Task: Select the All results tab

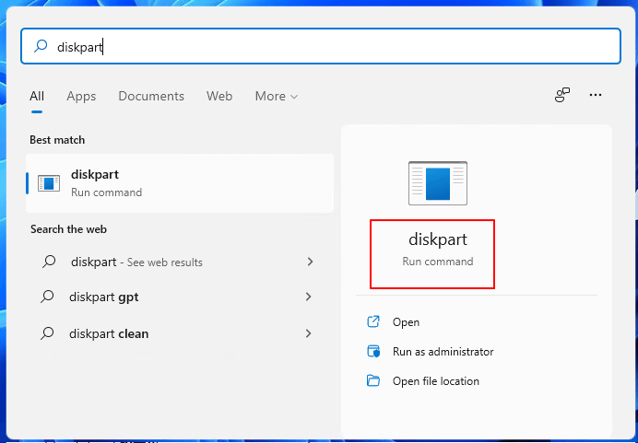Action: [37, 96]
